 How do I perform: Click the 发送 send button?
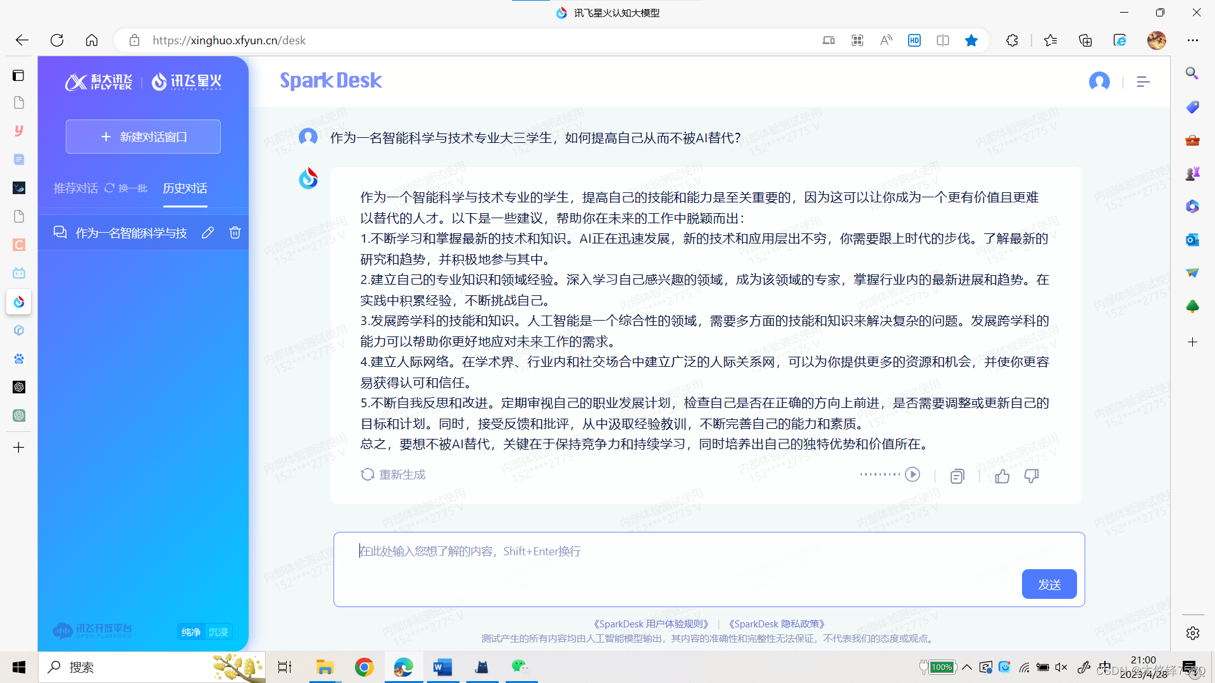pyautogui.click(x=1049, y=584)
